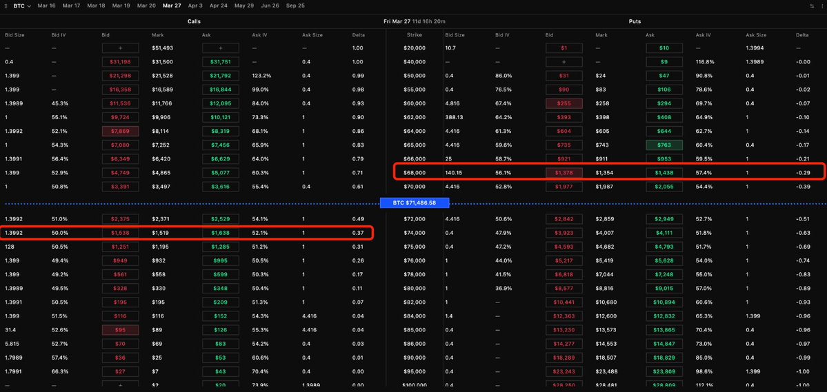Click the $23,809 put ask button
Image resolution: width=827 pixels, height=392 pixels.
pyautogui.click(x=664, y=371)
